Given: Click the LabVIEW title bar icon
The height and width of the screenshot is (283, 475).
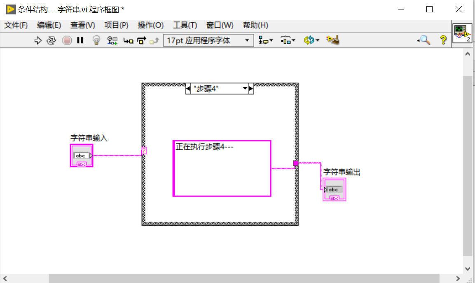Looking at the screenshot, I should point(11,9).
